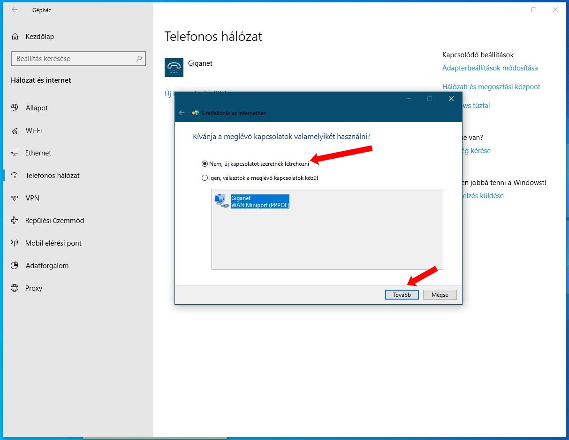The height and width of the screenshot is (440, 569).
Task: Select Giganet WAN Miniport (PPPOE) connection
Action: pyautogui.click(x=260, y=201)
